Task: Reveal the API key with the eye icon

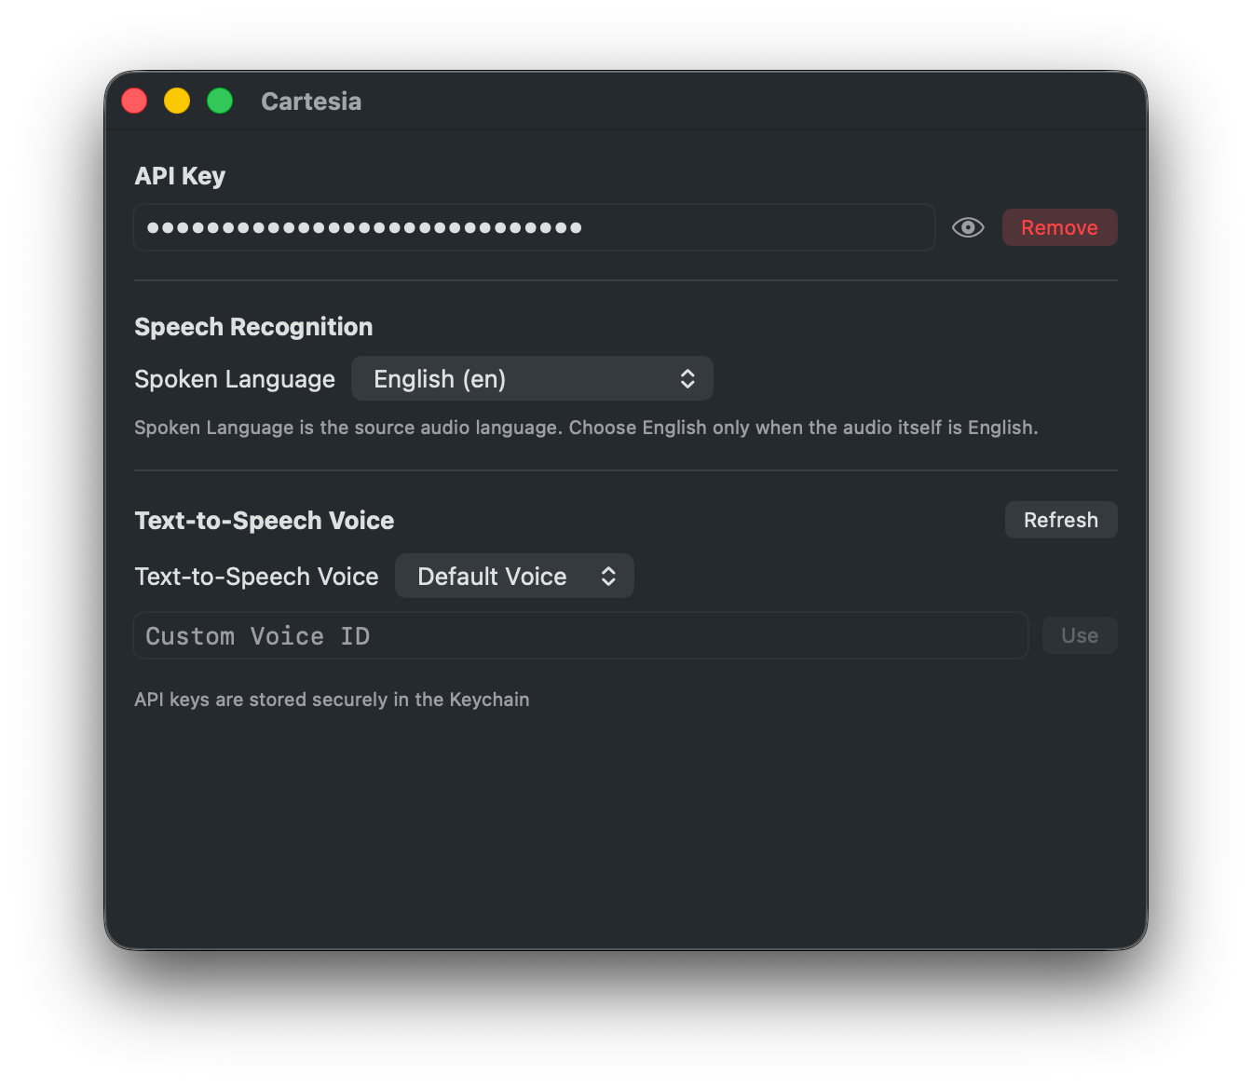Action: (968, 227)
